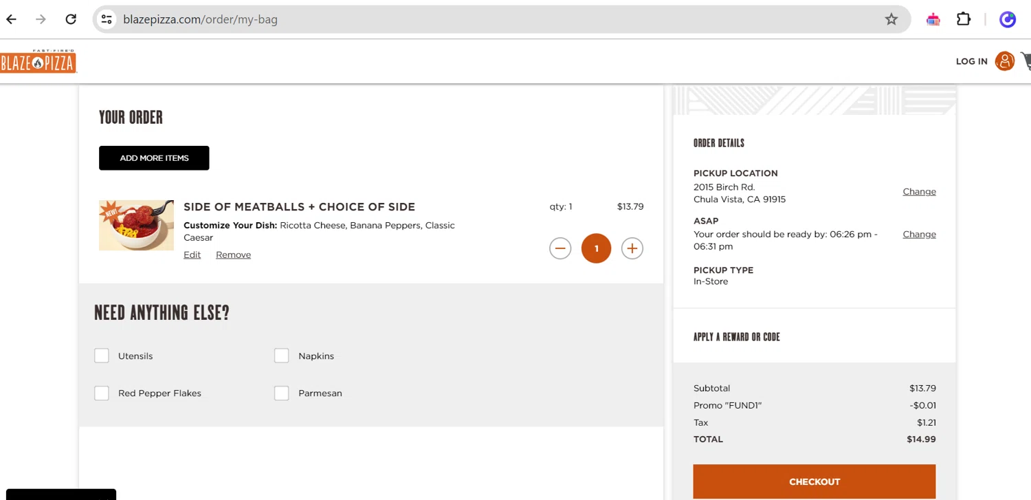The width and height of the screenshot is (1031, 500).
Task: Remove the Side of Meatballs item
Action: point(233,254)
